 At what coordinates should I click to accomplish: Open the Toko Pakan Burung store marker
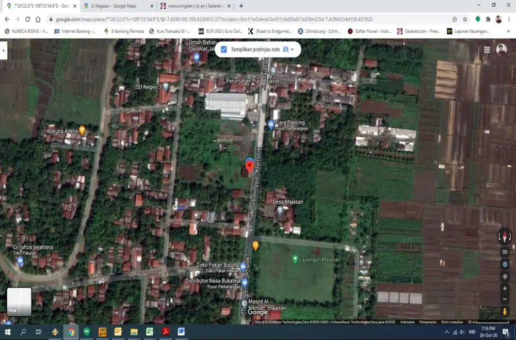[243, 267]
